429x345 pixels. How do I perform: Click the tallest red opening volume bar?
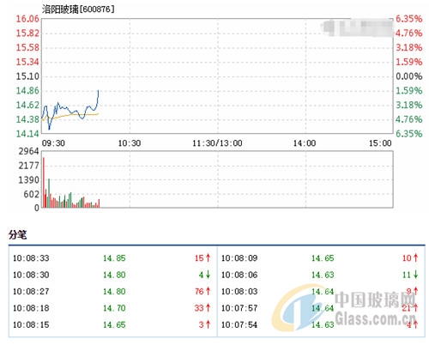click(x=44, y=182)
